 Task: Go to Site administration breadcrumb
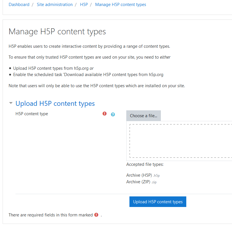click(x=55, y=5)
